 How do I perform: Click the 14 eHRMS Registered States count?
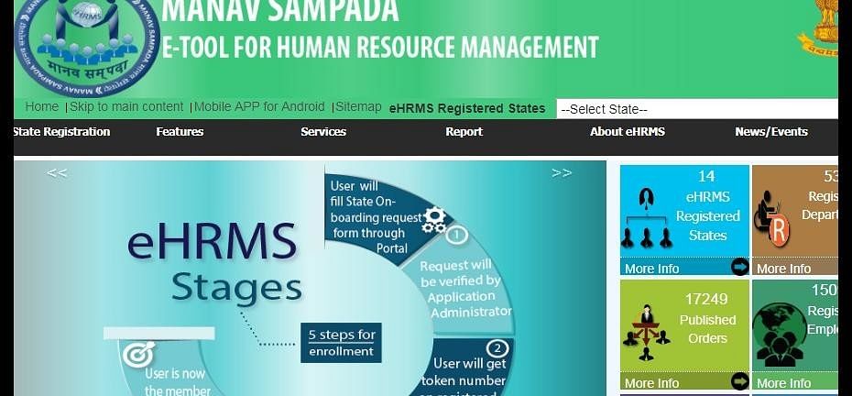(707, 176)
